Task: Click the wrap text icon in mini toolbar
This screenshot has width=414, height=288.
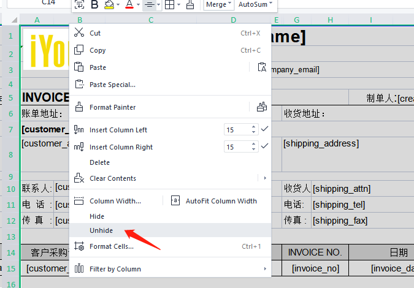Action: pos(79,5)
